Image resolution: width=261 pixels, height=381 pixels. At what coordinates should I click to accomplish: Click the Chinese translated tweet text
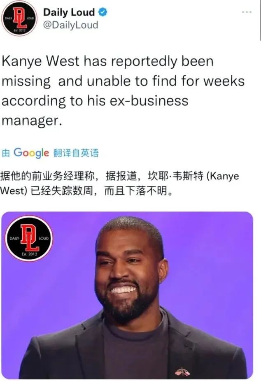click(119, 184)
